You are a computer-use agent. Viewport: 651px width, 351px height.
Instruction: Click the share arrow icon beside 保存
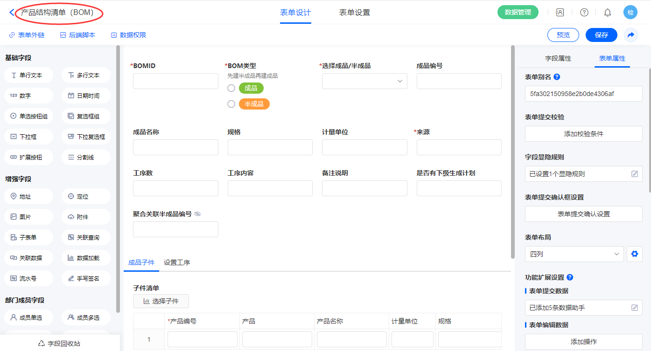pos(630,35)
